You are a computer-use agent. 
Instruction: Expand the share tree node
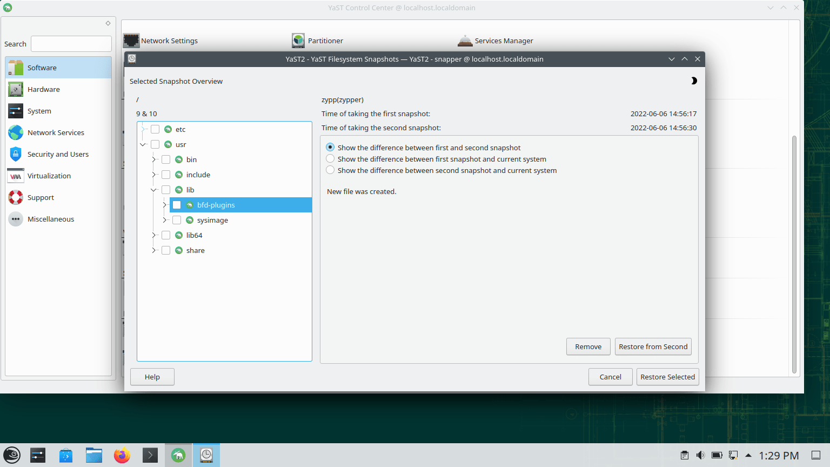tap(153, 250)
